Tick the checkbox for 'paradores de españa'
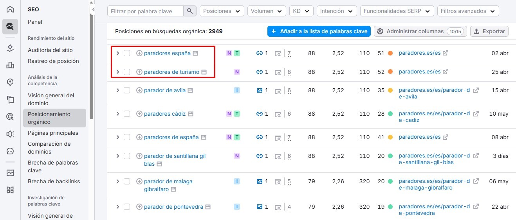 click(x=127, y=137)
